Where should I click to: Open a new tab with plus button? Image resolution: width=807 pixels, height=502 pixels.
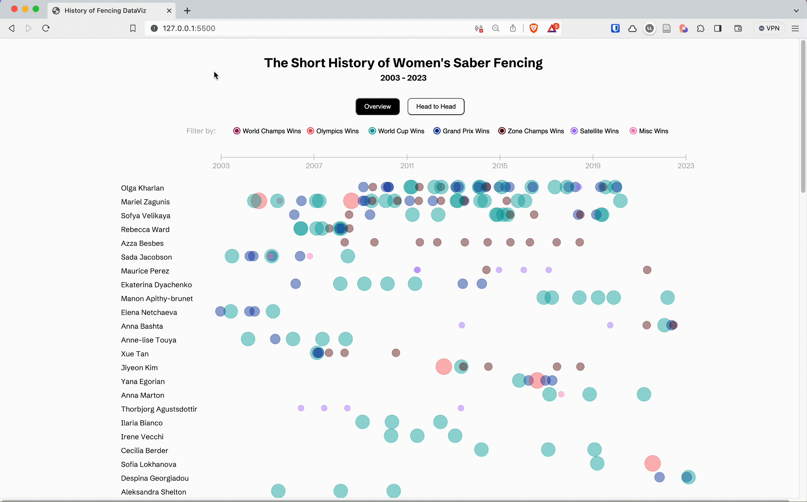tap(187, 11)
